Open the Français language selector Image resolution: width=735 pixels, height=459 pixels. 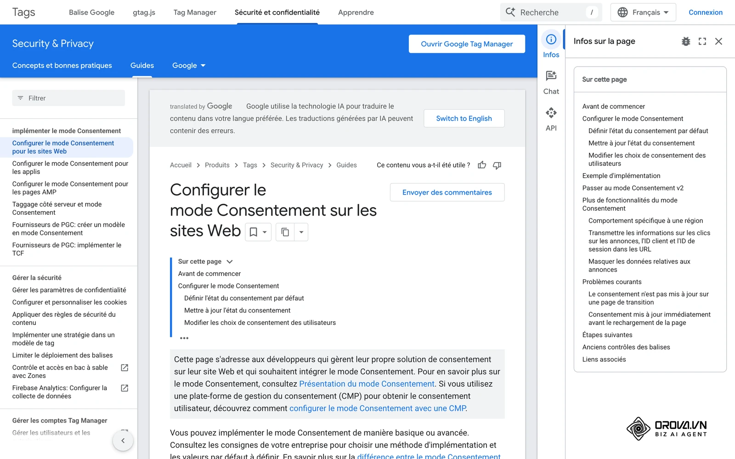coord(643,12)
